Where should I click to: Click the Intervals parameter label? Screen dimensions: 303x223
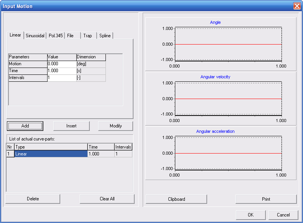pyautogui.click(x=28, y=78)
